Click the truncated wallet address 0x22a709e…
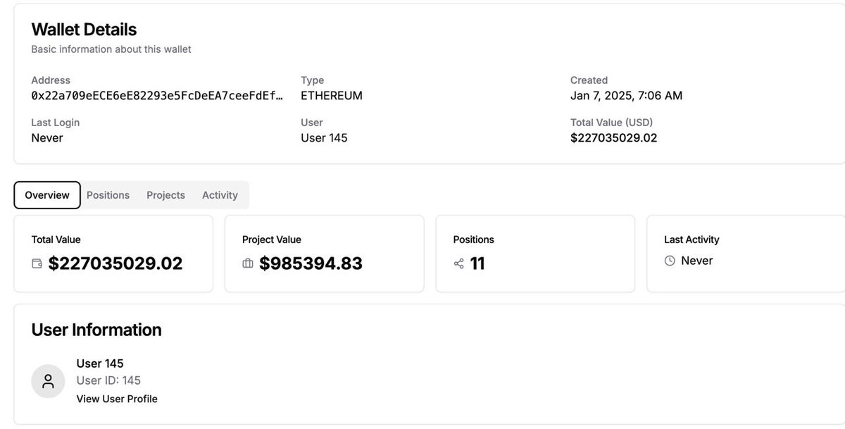 click(158, 96)
